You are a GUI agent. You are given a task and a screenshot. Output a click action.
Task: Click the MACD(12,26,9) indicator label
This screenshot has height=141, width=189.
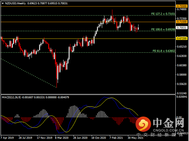pos(11,97)
